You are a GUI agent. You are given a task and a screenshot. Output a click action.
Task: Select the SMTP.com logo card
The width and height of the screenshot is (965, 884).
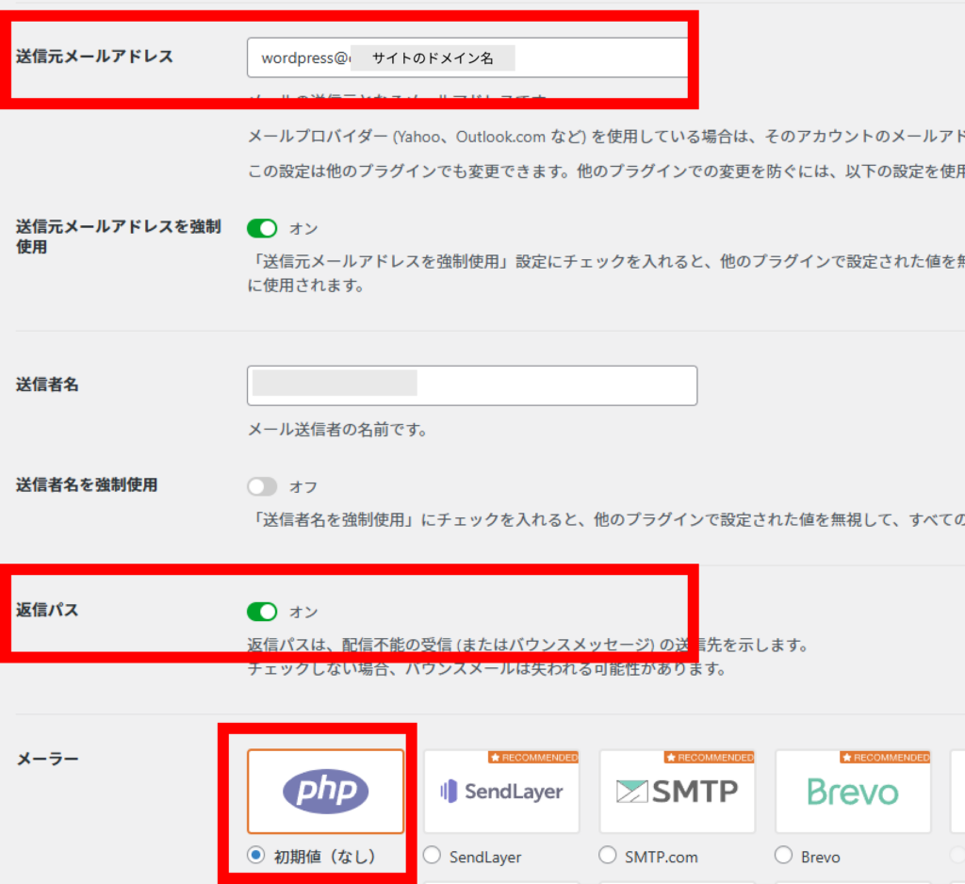677,792
